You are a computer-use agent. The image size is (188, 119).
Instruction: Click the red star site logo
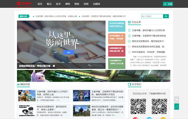click(x=24, y=4)
